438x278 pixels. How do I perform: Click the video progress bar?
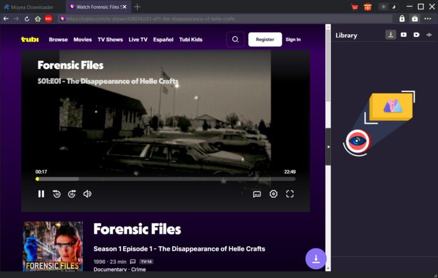coord(165,179)
